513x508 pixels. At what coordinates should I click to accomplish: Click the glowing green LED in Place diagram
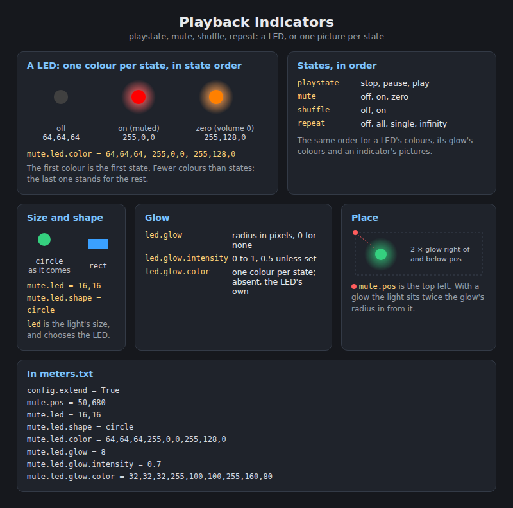point(381,254)
